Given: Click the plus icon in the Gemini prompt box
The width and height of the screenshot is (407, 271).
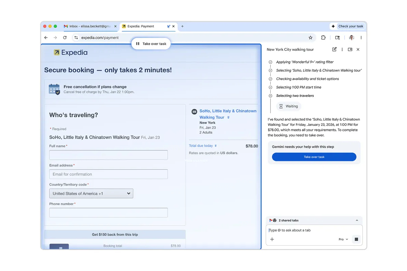Looking at the screenshot, I should pyautogui.click(x=272, y=239).
